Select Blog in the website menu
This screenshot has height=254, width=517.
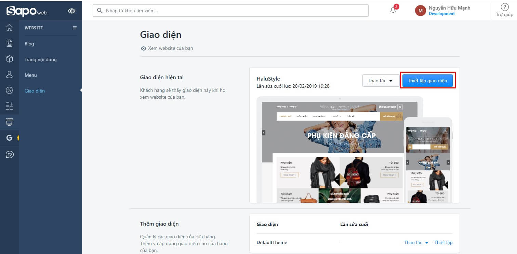coord(29,44)
